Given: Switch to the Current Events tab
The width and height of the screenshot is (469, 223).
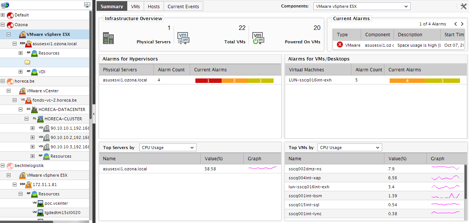Looking at the screenshot, I should click(x=183, y=6).
